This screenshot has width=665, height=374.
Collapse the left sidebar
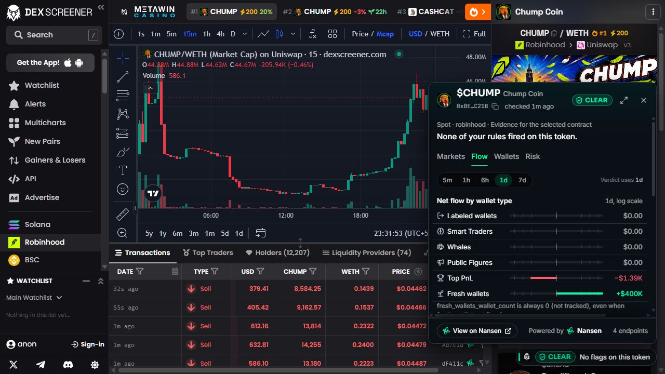point(101,7)
